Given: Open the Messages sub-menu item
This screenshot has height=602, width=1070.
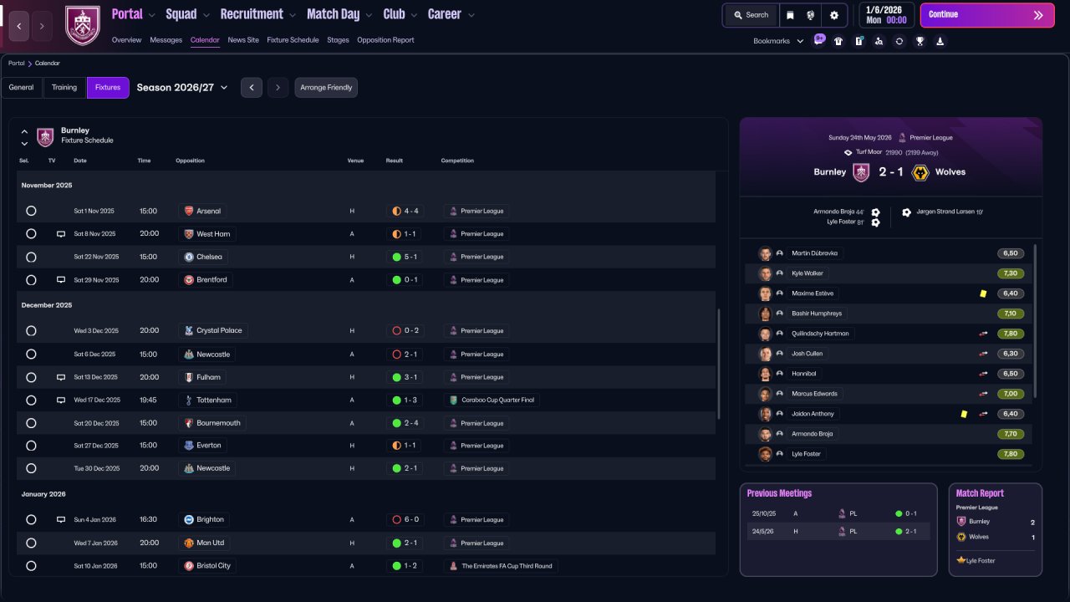Looking at the screenshot, I should (166, 40).
